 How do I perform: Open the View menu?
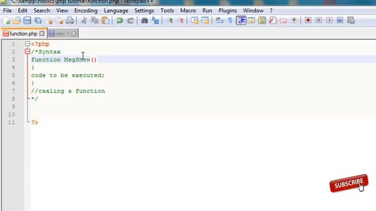(62, 11)
